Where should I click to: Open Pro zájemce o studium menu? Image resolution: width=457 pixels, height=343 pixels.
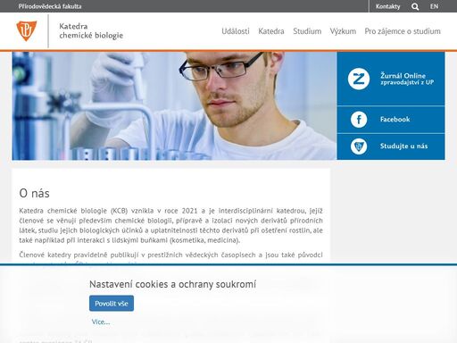(x=403, y=31)
